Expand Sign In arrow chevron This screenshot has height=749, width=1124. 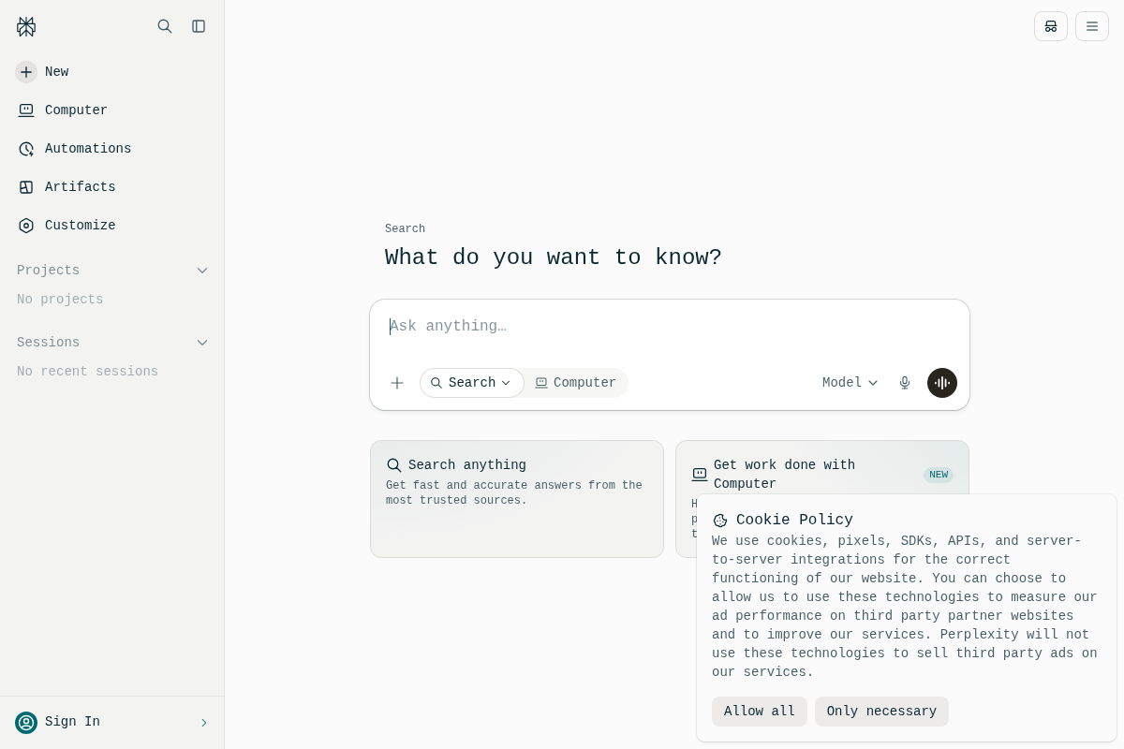click(204, 723)
